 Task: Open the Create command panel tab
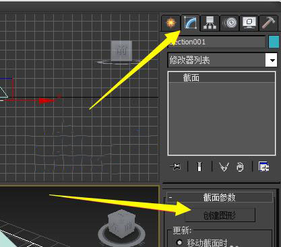[170, 23]
